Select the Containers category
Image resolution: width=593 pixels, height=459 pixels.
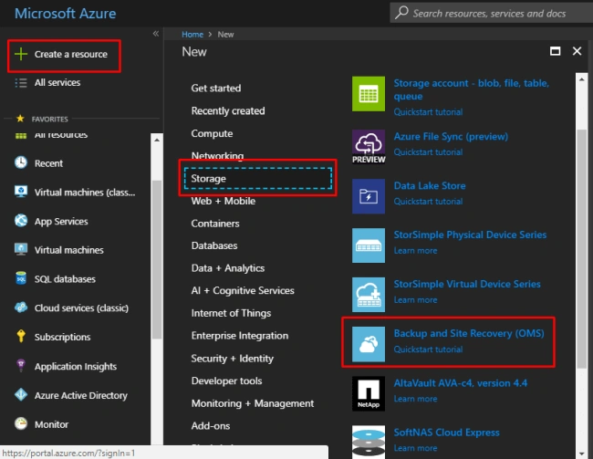215,224
